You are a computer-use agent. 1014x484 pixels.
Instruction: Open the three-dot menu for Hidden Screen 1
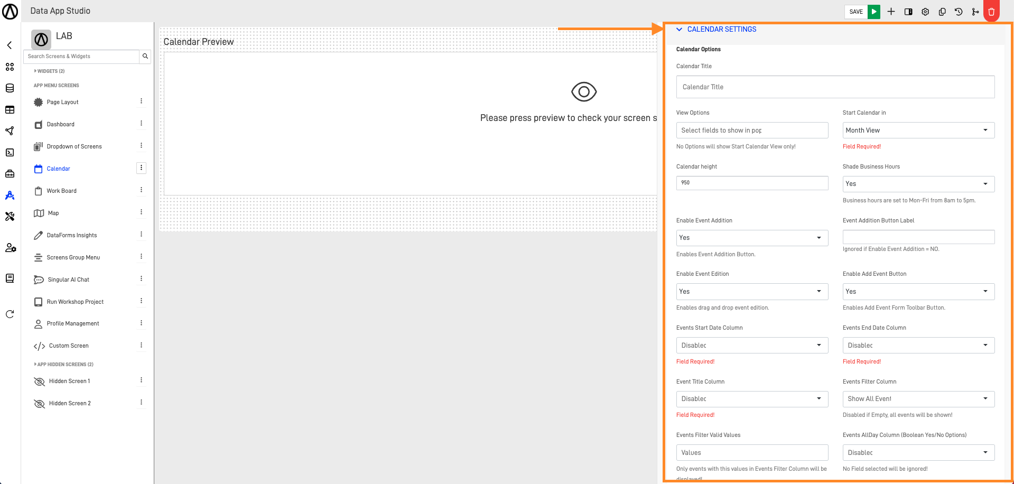tap(141, 380)
